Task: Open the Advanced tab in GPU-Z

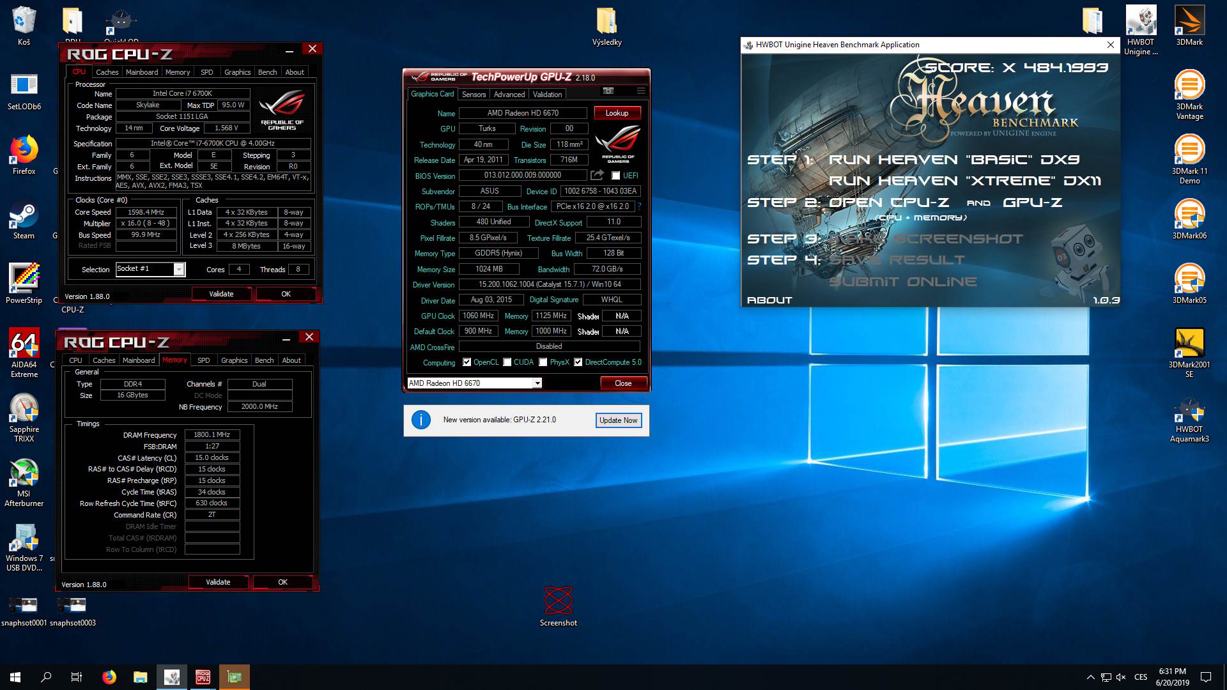Action: click(509, 95)
